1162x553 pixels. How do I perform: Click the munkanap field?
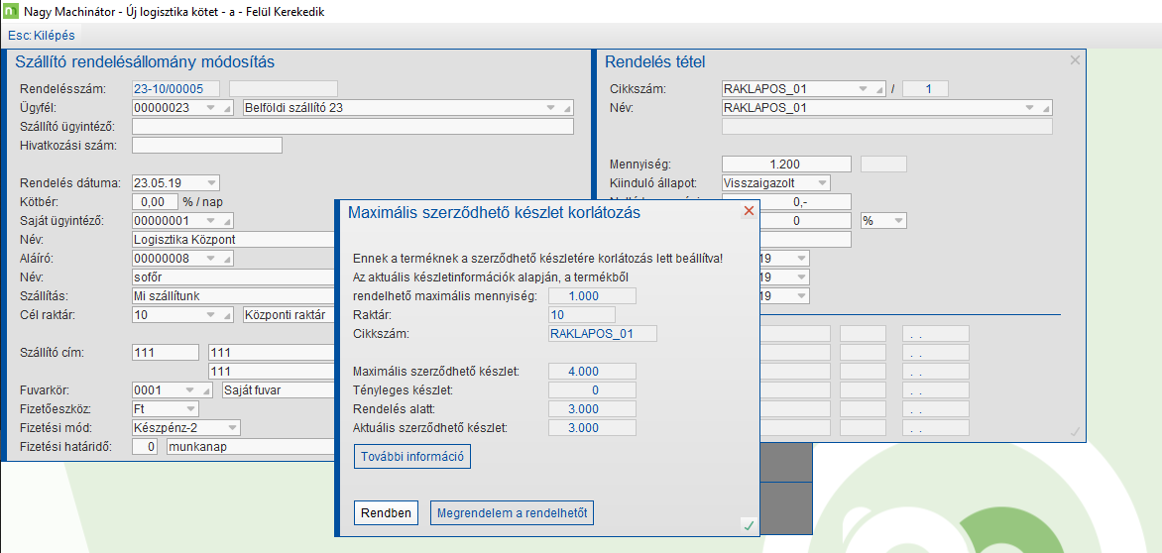click(251, 446)
